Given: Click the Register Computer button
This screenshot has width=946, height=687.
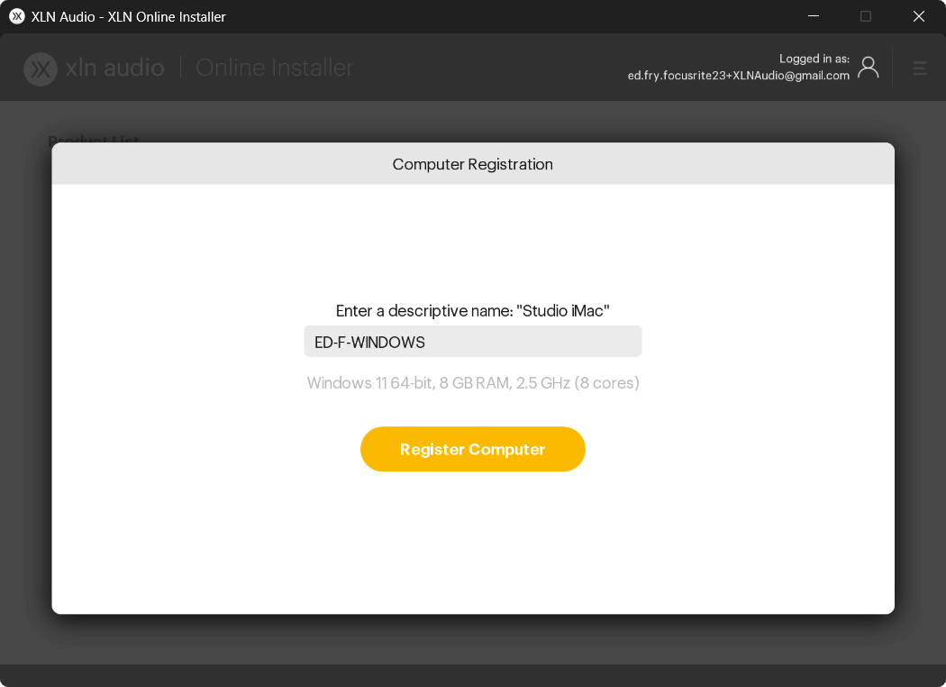Looking at the screenshot, I should (x=472, y=449).
